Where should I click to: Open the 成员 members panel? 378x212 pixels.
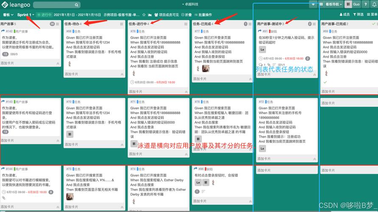345,14
